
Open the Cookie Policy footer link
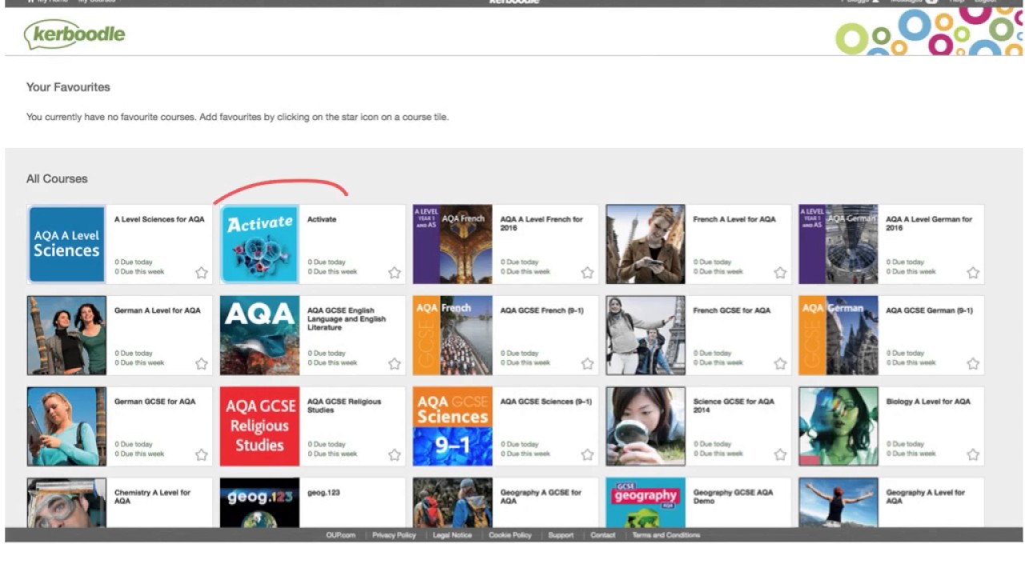[x=510, y=535]
